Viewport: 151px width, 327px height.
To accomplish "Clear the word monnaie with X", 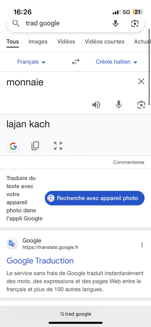I will [141, 81].
